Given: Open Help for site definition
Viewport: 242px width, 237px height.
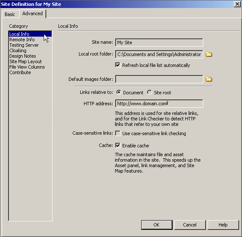Looking at the screenshot, I should pyautogui.click(x=223, y=225).
